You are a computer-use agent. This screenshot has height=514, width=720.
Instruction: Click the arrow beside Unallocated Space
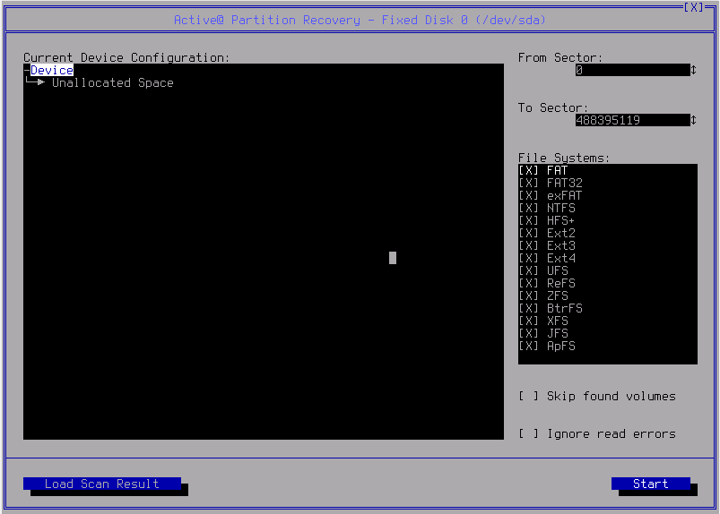(x=41, y=82)
